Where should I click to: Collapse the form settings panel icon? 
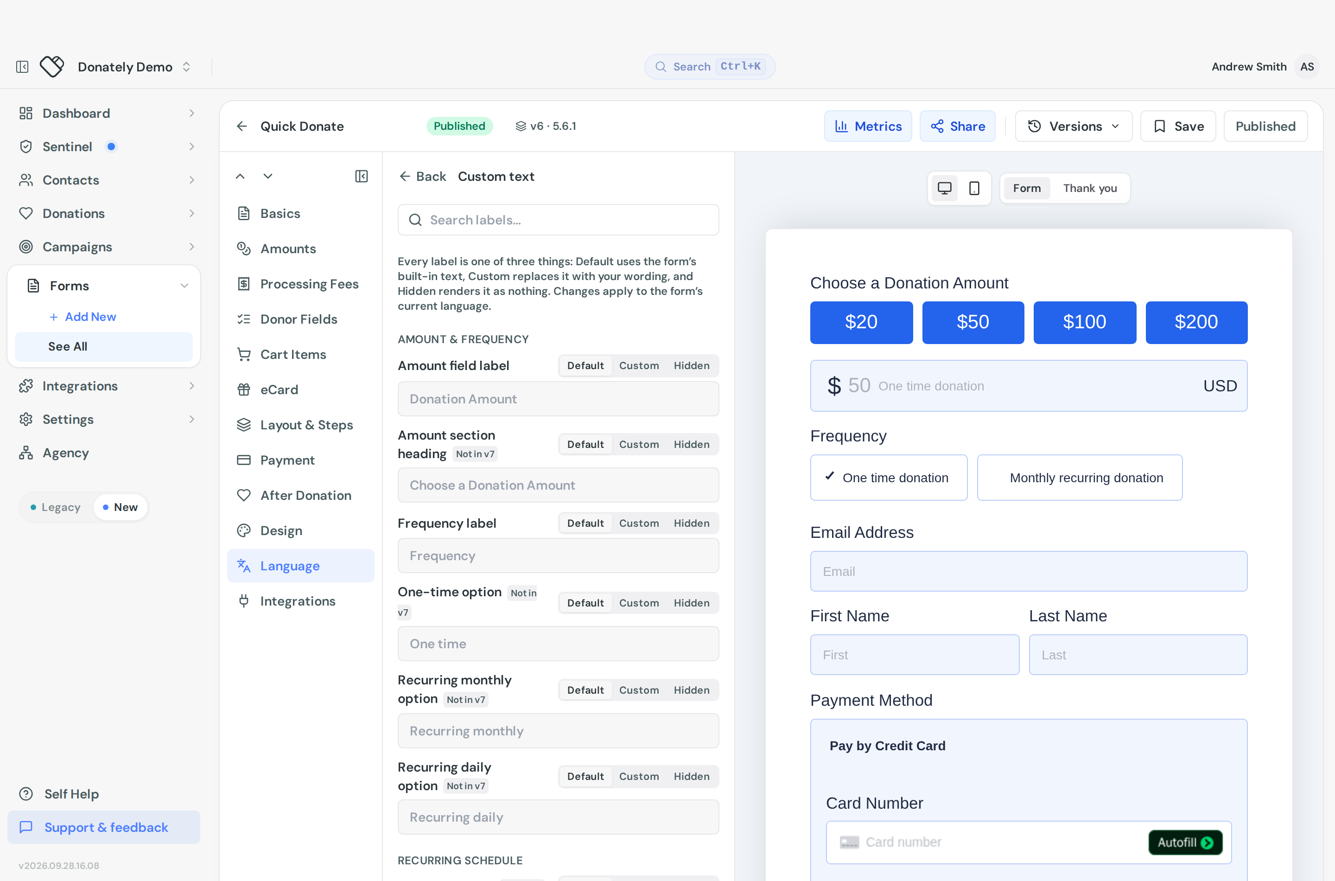[362, 176]
